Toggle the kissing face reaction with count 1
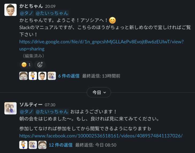 click(x=26, y=65)
